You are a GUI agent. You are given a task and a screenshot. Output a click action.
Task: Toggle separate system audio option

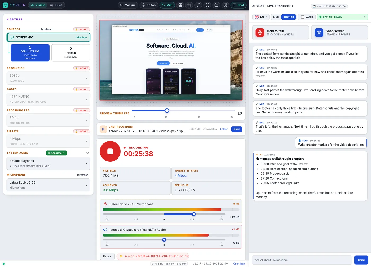click(56, 153)
